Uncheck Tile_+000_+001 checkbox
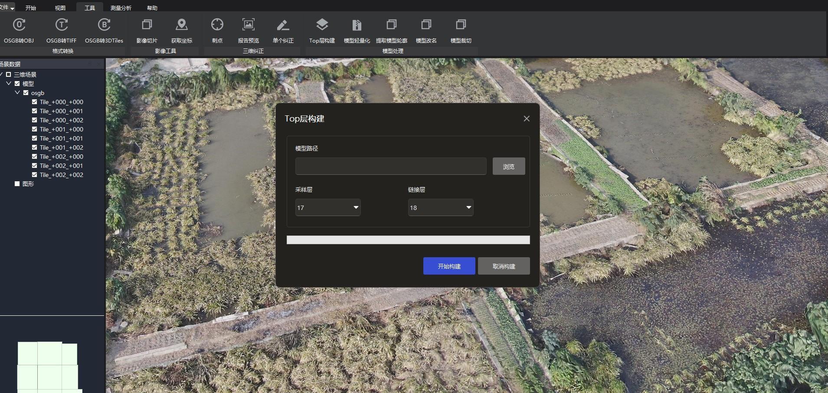This screenshot has width=828, height=393. pos(34,111)
